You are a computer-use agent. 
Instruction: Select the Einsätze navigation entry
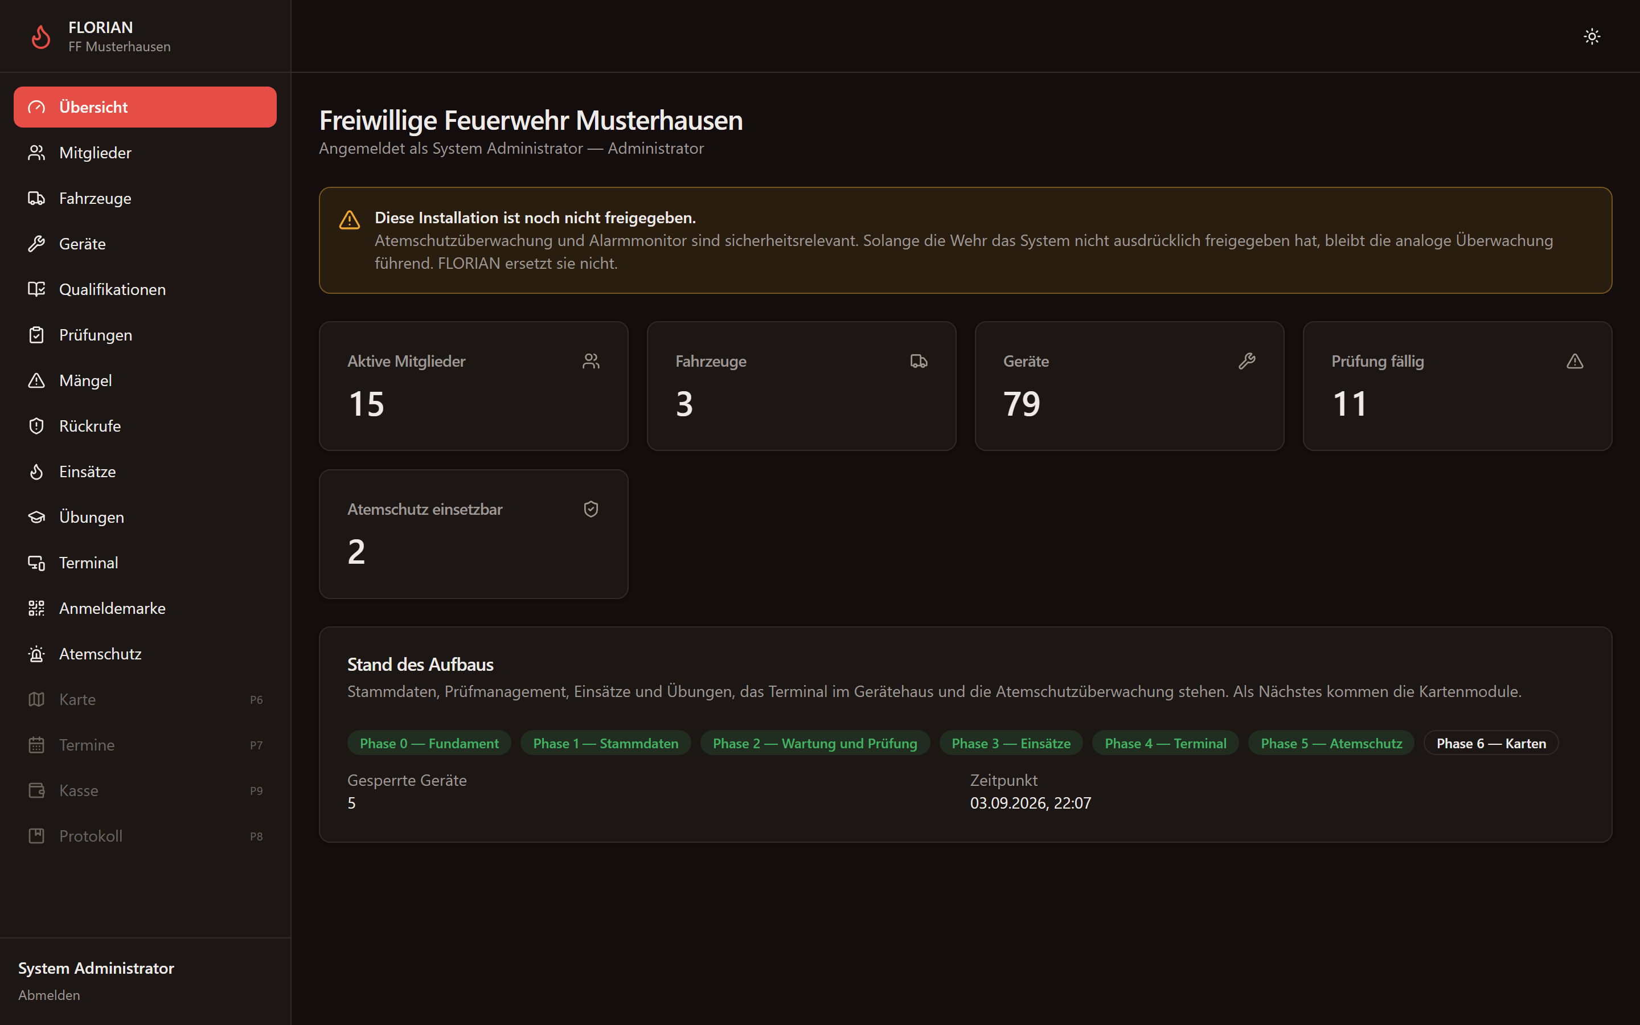tap(145, 471)
